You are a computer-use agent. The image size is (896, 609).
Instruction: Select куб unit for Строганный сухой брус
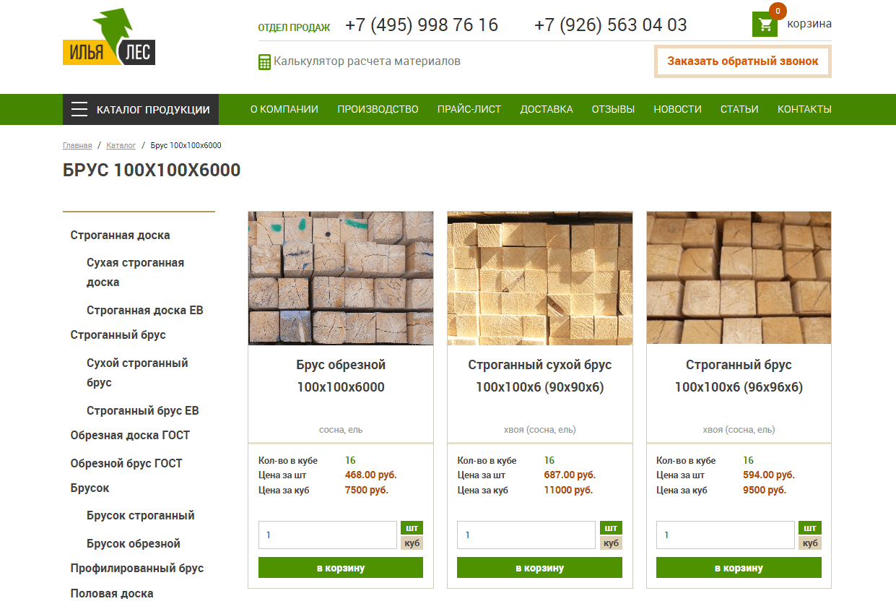coord(611,543)
